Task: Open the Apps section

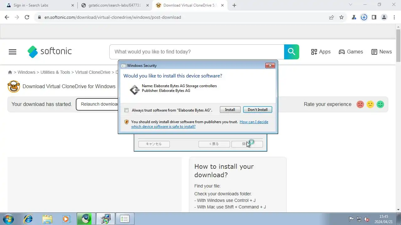Action: [x=321, y=52]
